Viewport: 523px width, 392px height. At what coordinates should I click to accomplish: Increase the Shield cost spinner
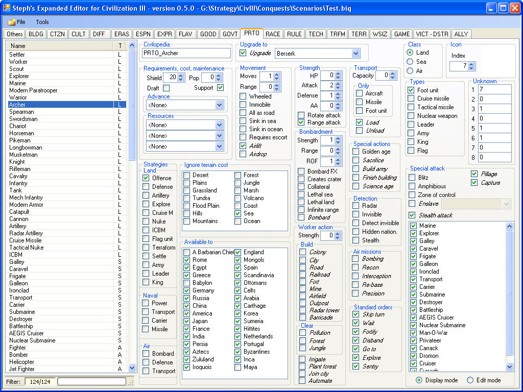click(181, 76)
